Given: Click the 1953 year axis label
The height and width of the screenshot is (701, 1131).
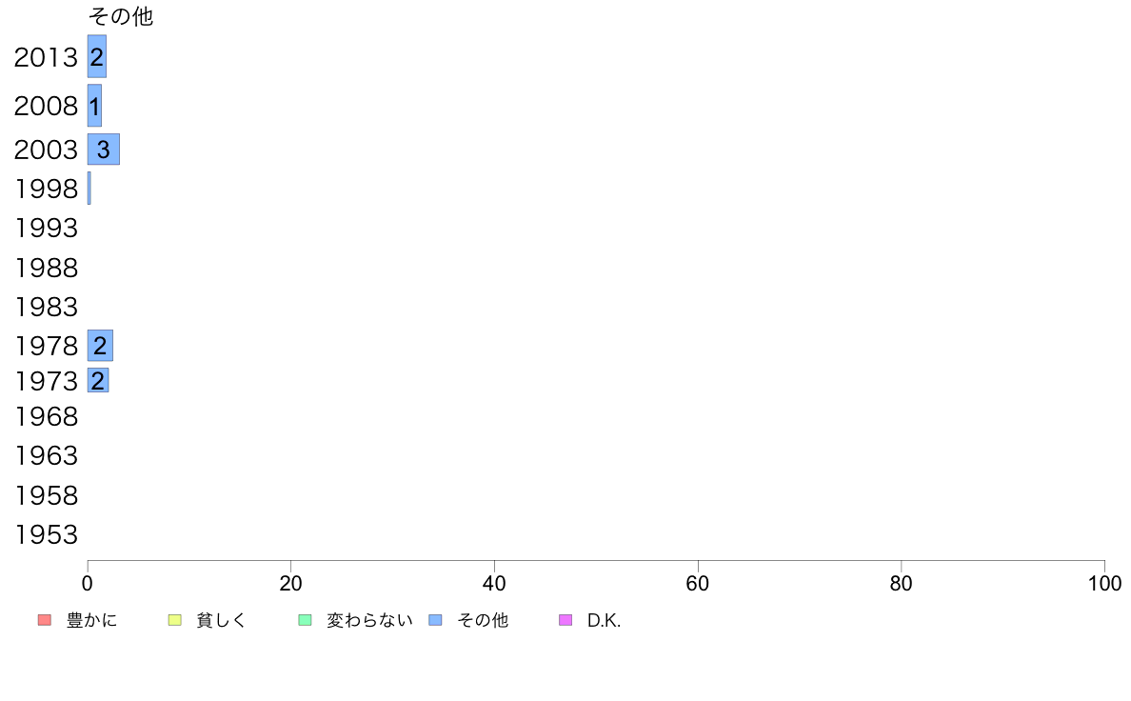Looking at the screenshot, I should coord(46,535).
